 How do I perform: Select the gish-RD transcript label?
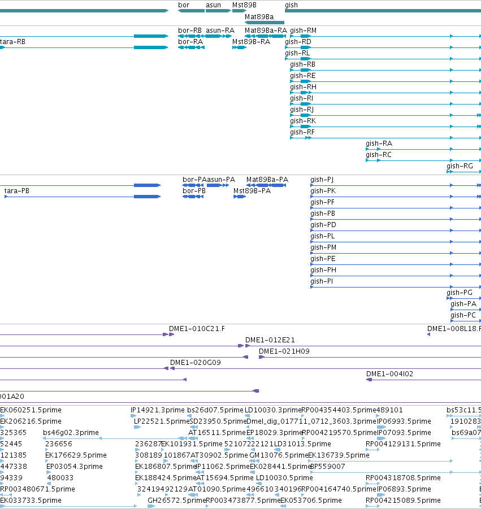[298, 42]
